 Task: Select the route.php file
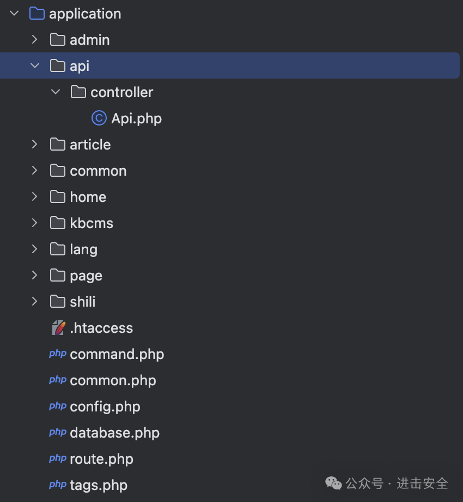pyautogui.click(x=101, y=459)
